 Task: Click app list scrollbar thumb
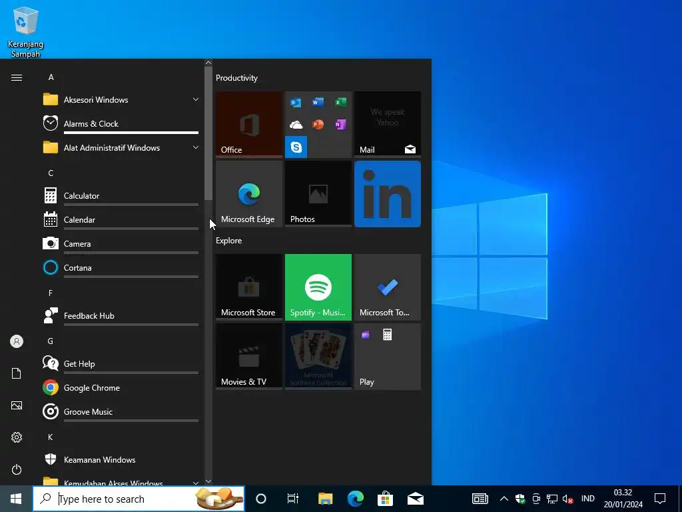208,133
